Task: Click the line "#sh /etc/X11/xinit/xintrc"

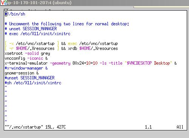Action: [33, 83]
